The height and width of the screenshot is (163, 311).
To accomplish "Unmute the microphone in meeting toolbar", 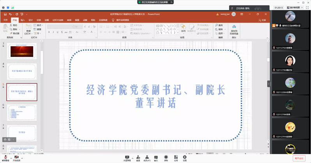I will pyautogui.click(x=5, y=157).
